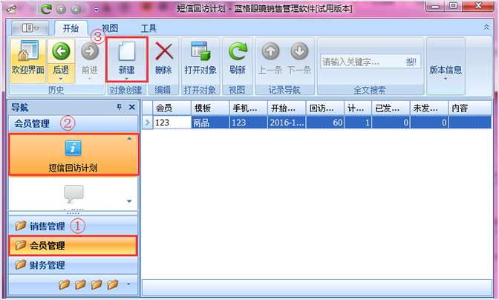Create a new record with 新建

pos(127,59)
